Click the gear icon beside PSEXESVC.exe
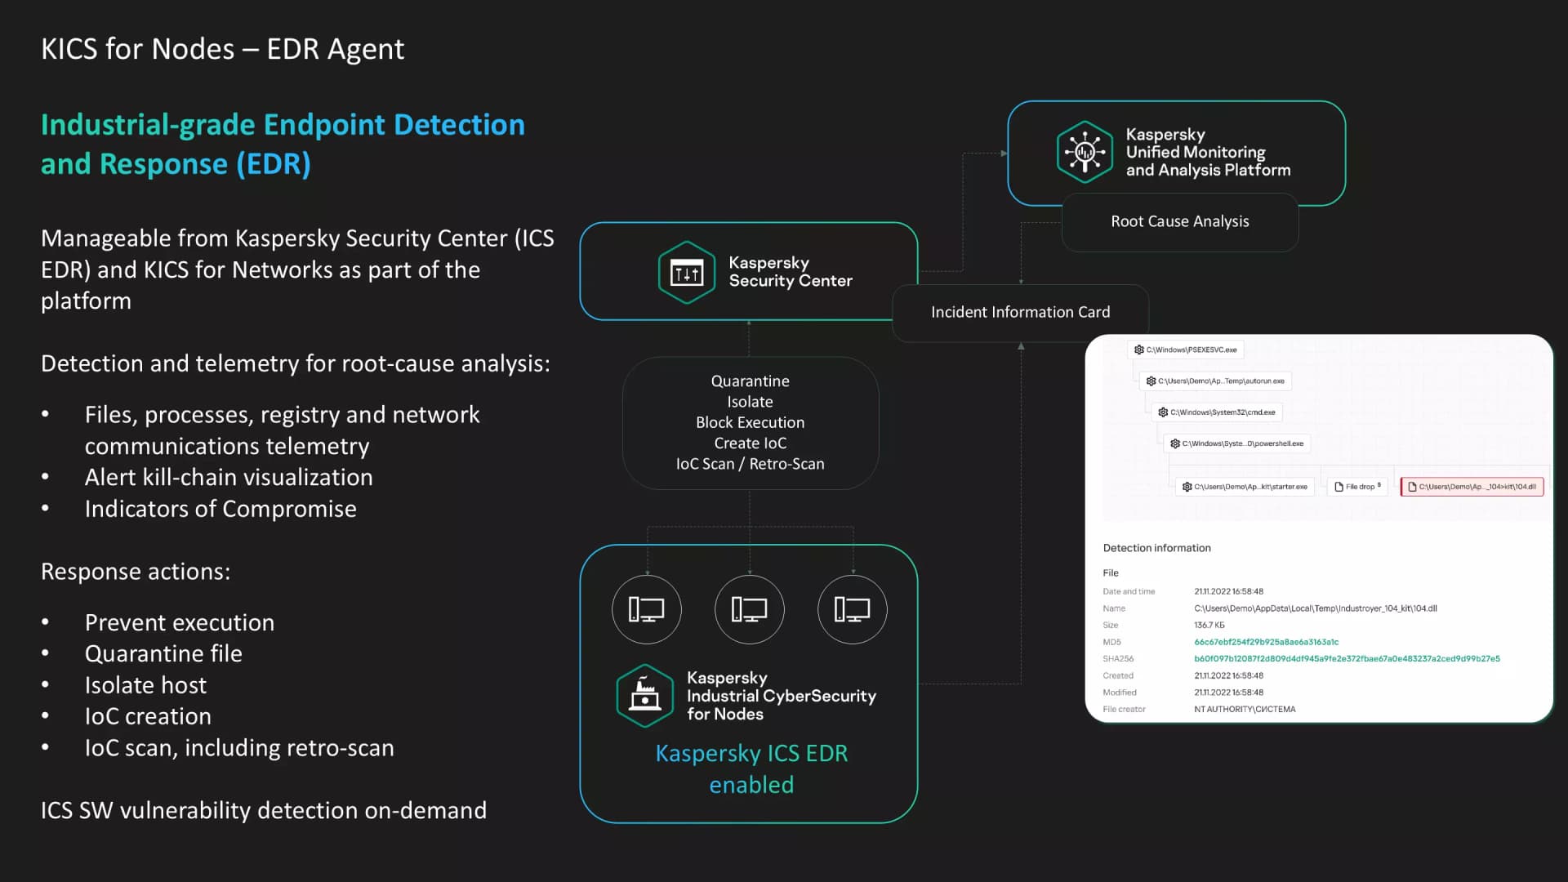The width and height of the screenshot is (1568, 882). (1139, 350)
